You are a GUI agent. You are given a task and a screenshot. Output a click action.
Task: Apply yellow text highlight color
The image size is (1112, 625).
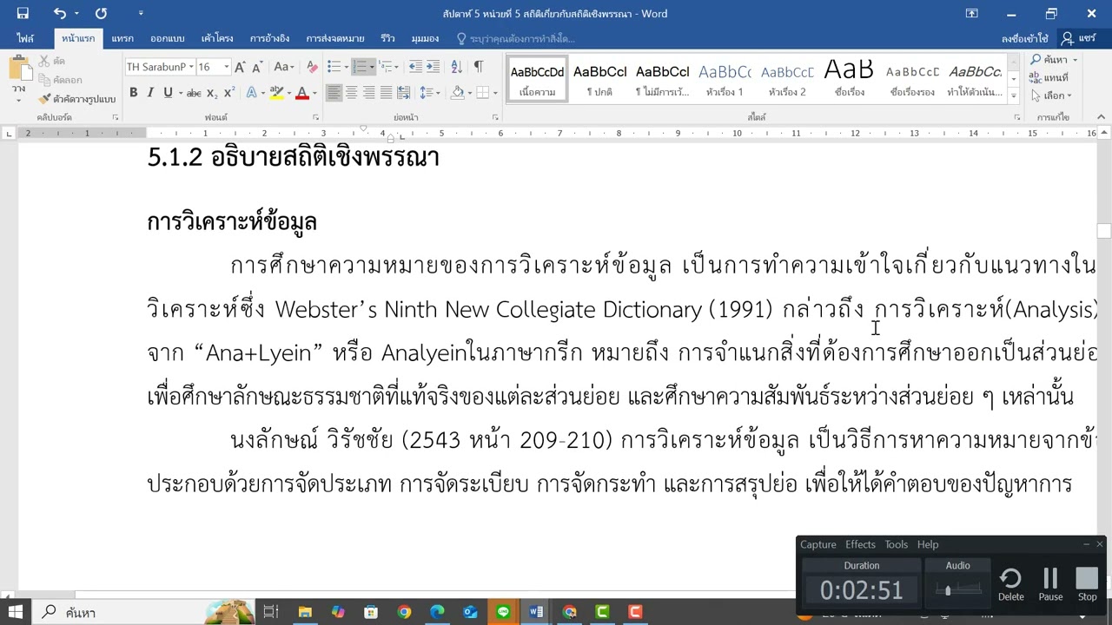[277, 93]
